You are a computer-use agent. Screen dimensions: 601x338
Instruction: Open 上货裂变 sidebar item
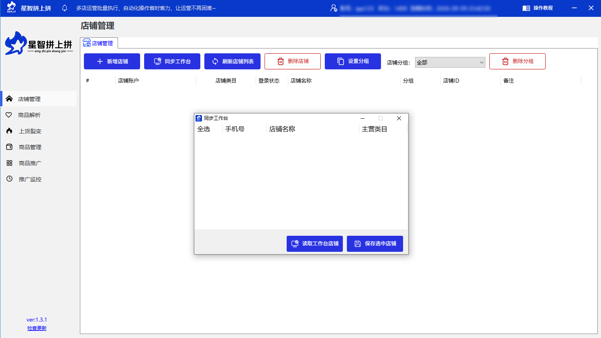(30, 131)
